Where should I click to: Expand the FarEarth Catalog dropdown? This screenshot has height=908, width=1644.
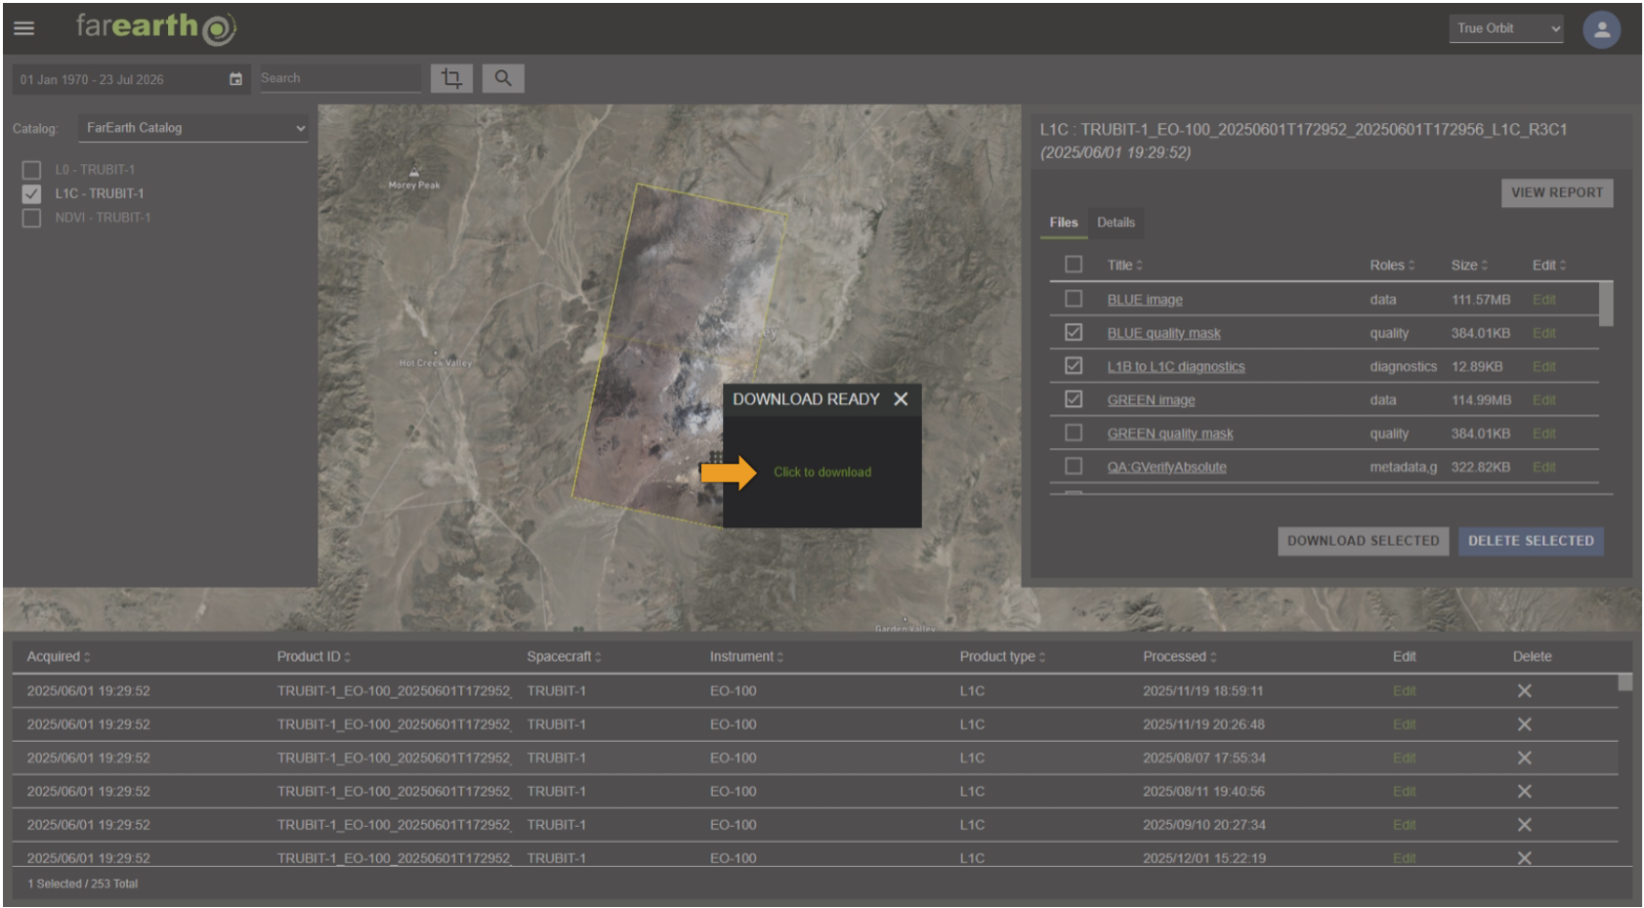tap(193, 128)
